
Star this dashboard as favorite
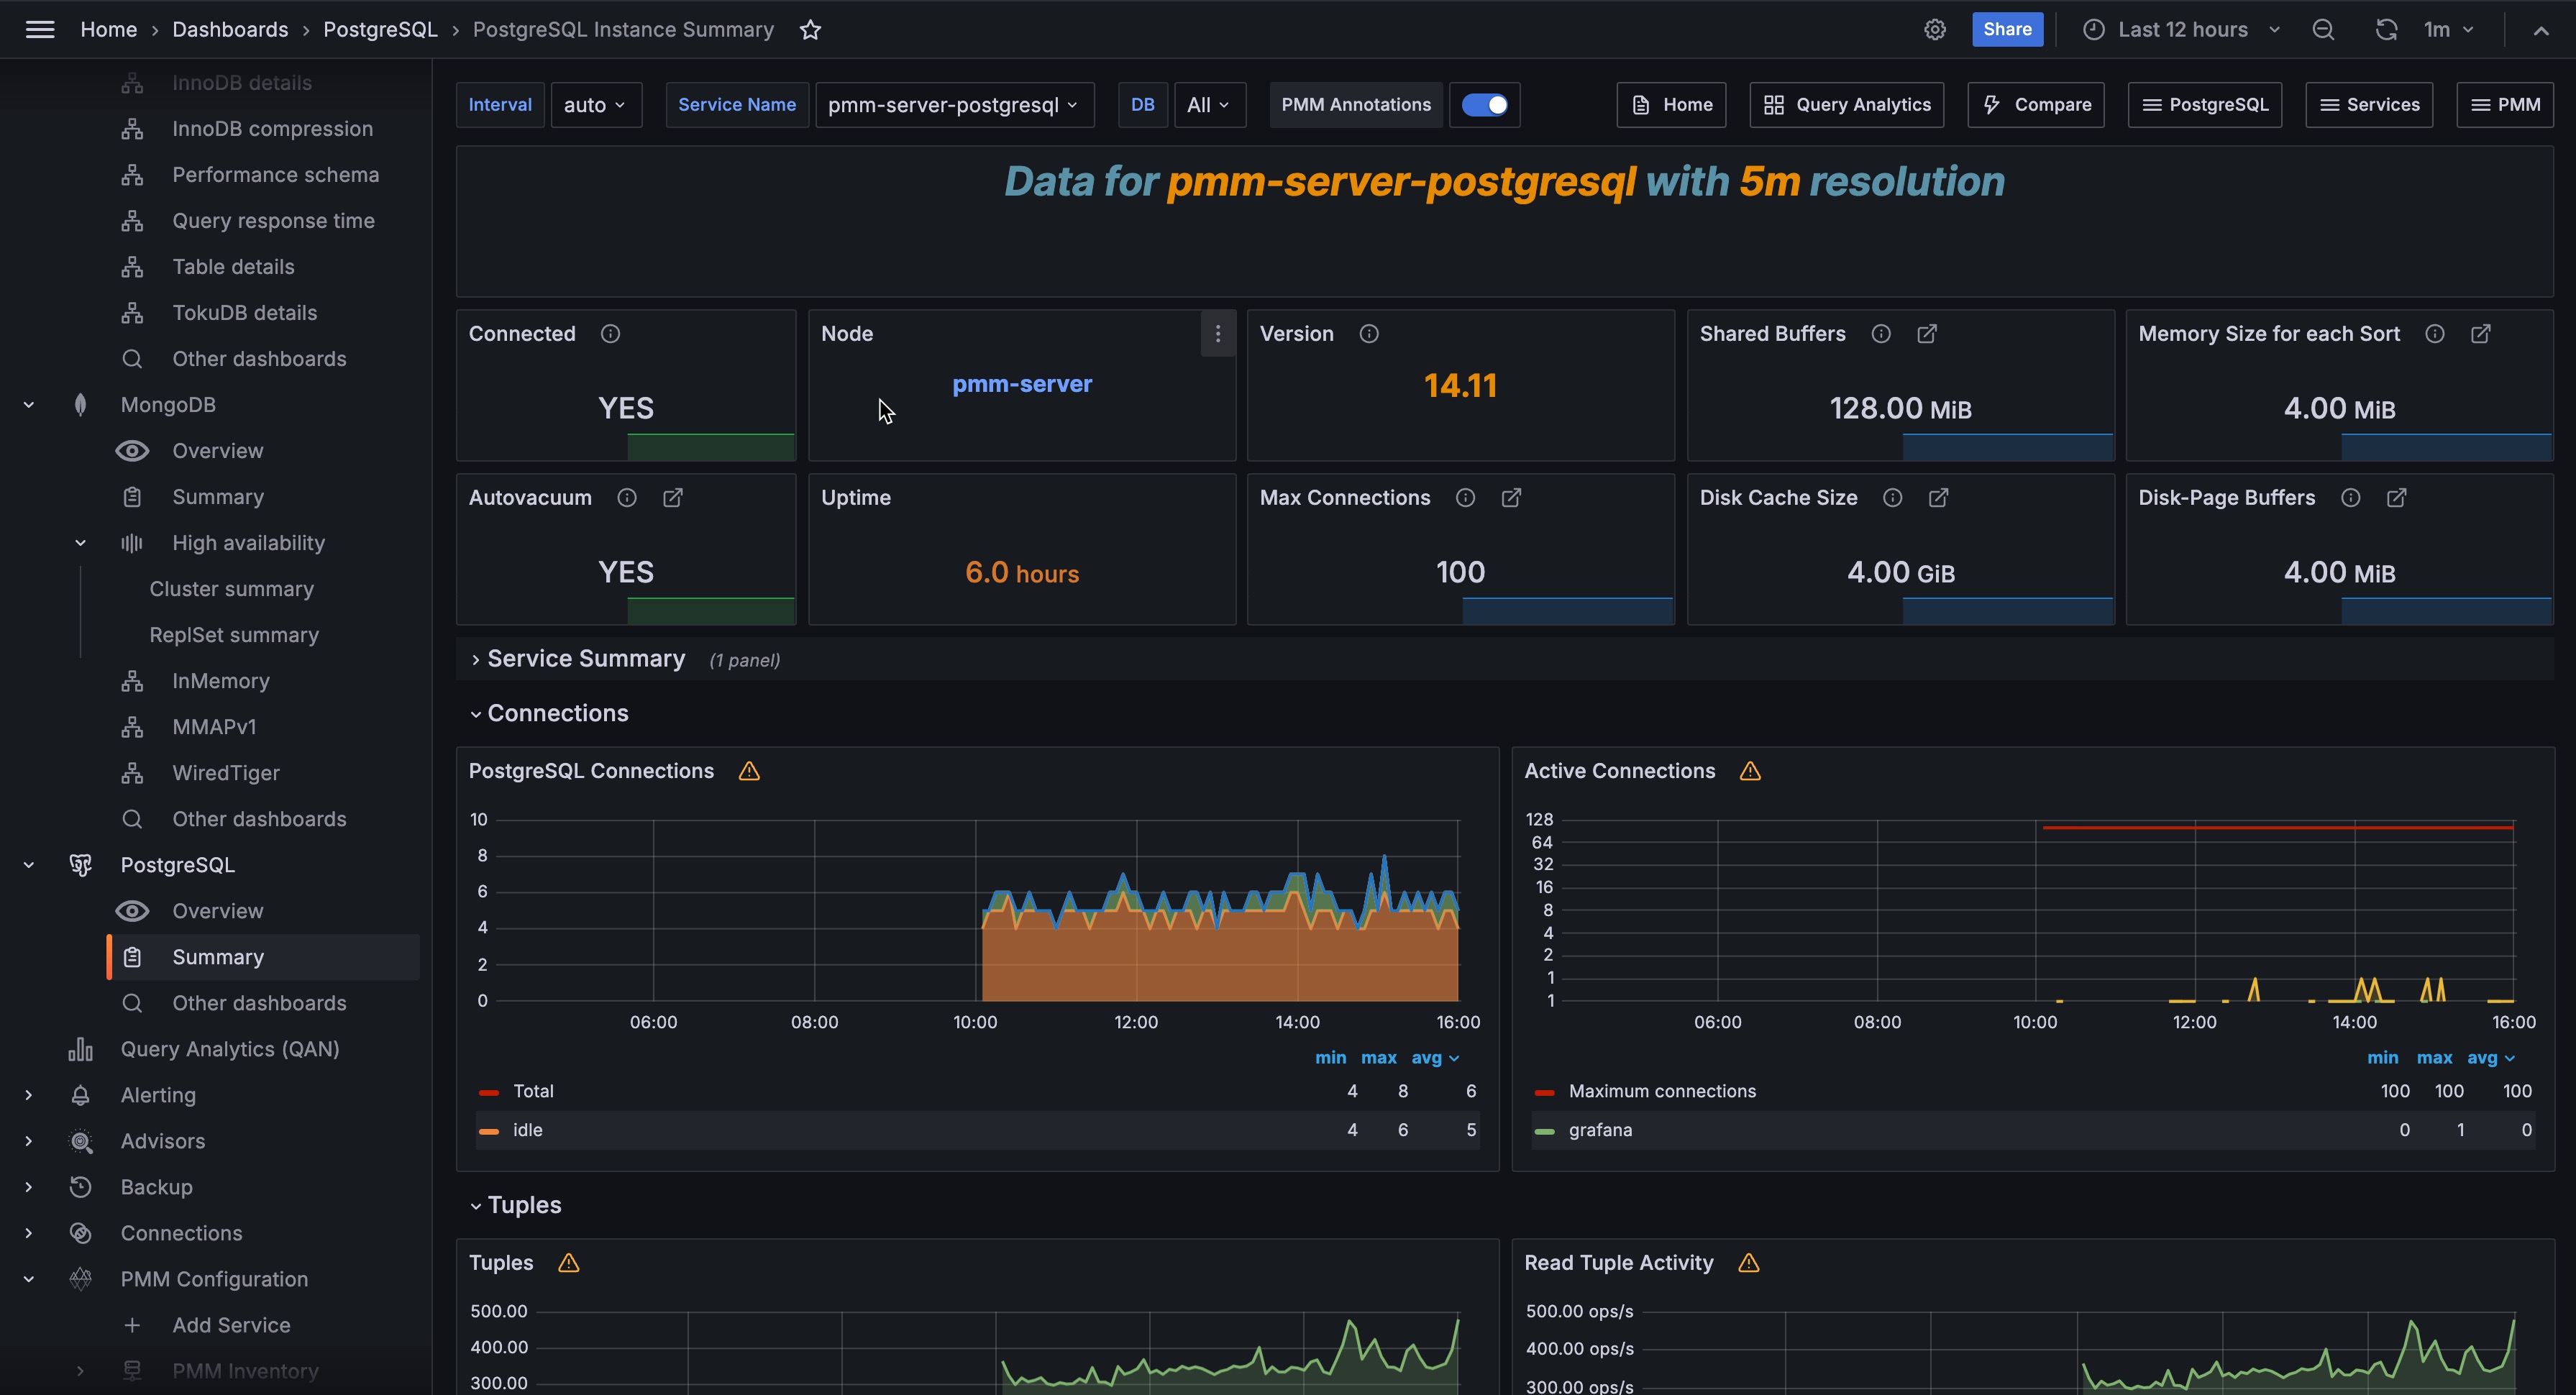click(810, 30)
